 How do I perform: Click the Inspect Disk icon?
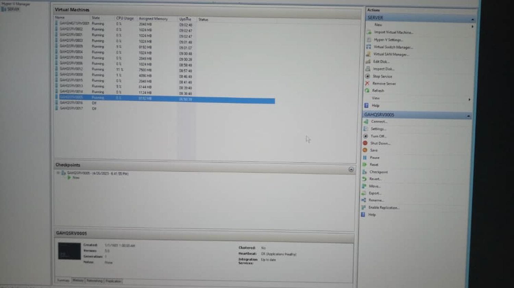(368, 69)
